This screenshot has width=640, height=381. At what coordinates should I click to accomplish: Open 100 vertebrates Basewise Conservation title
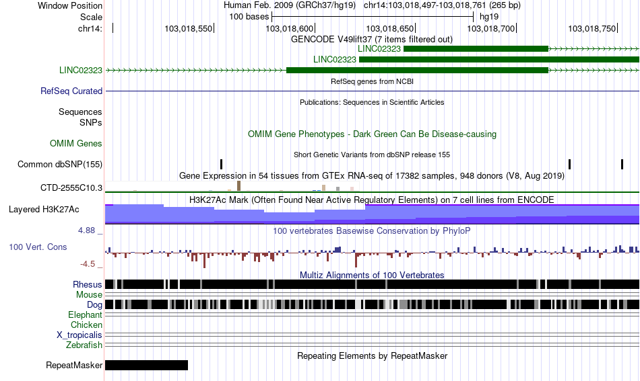[372, 230]
